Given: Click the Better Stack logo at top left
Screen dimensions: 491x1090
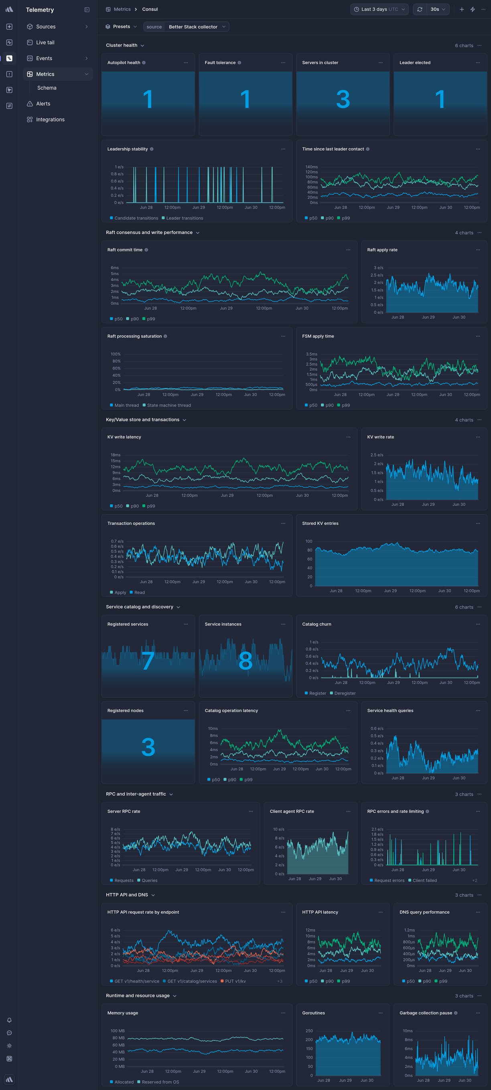Looking at the screenshot, I should pyautogui.click(x=9, y=9).
